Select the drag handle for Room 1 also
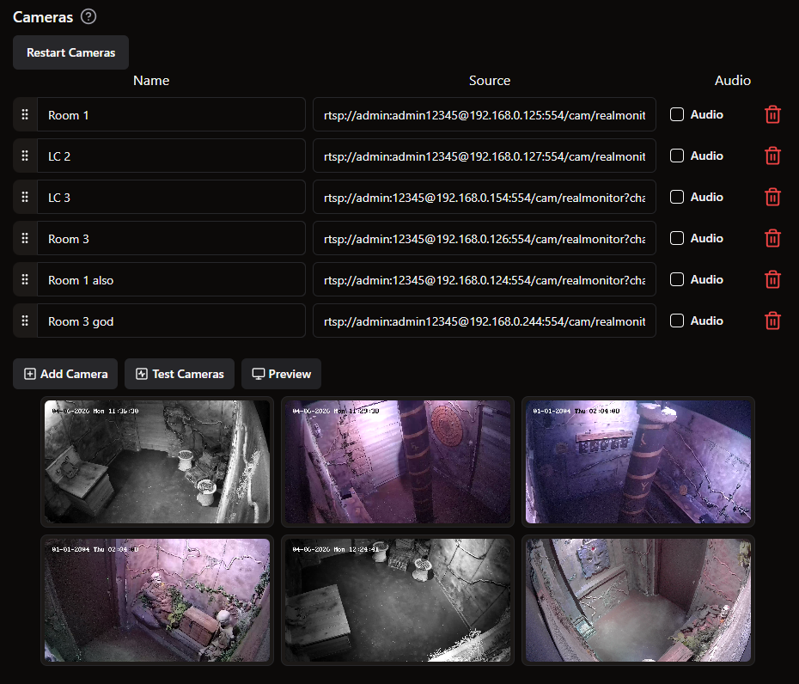 tap(25, 279)
